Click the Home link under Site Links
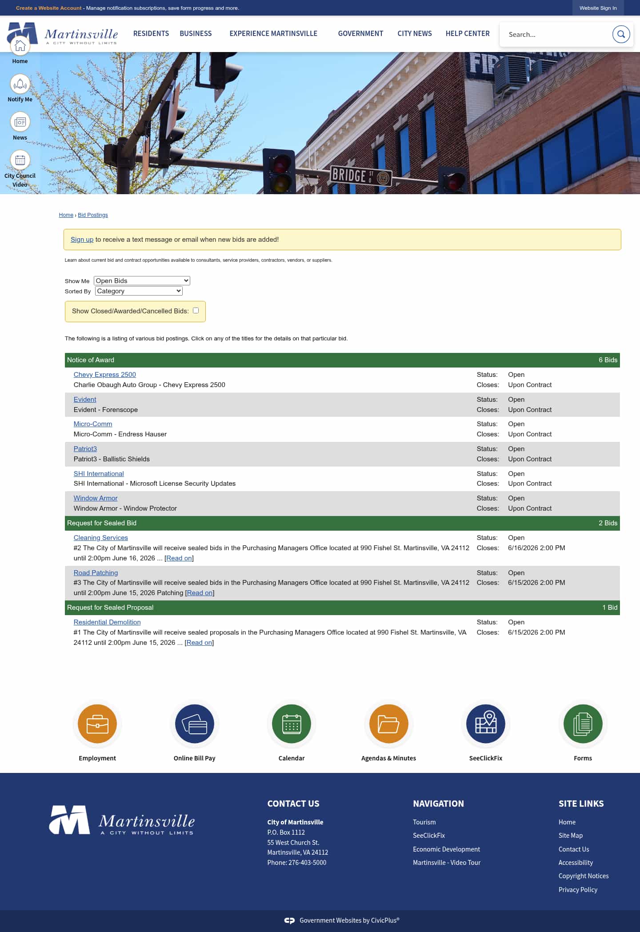The image size is (640, 932). pos(567,822)
